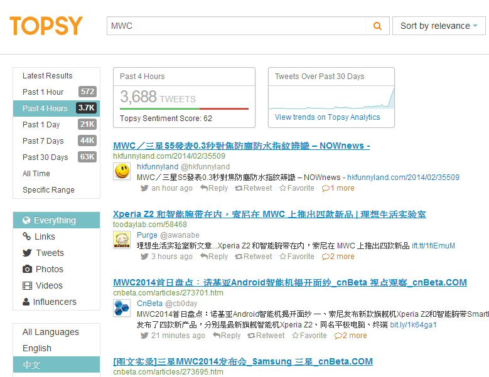Open 三星MWC2014发布会 headline link
The image size is (489, 377).
pyautogui.click(x=243, y=361)
